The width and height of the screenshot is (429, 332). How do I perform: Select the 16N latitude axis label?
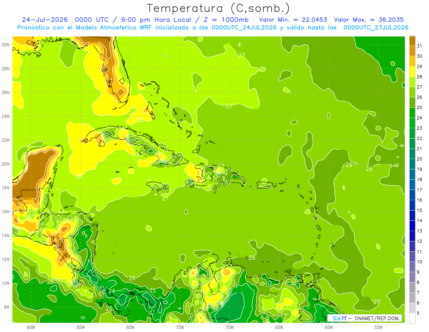(6, 212)
